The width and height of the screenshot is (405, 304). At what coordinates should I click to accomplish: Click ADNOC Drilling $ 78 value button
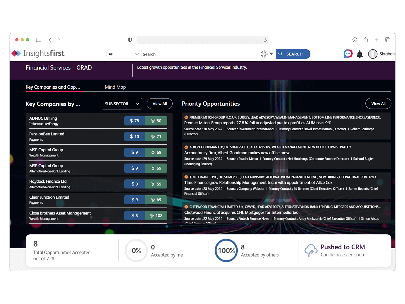click(x=135, y=121)
